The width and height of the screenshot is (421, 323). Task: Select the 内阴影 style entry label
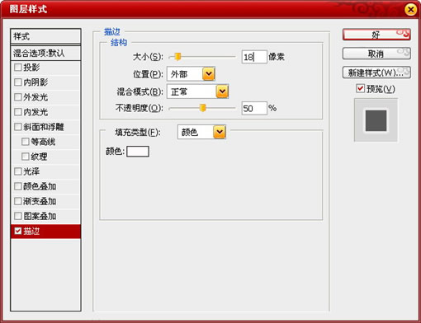[35, 82]
